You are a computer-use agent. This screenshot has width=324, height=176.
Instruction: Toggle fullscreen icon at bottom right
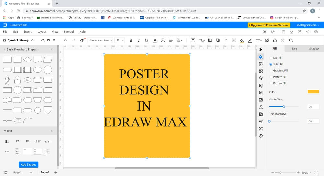tap(316, 172)
